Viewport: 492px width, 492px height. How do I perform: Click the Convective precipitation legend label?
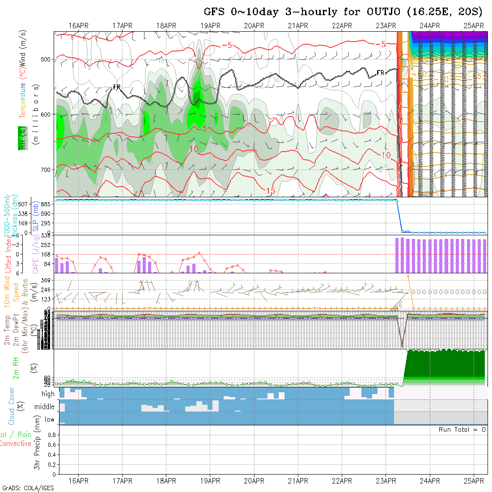point(16,444)
